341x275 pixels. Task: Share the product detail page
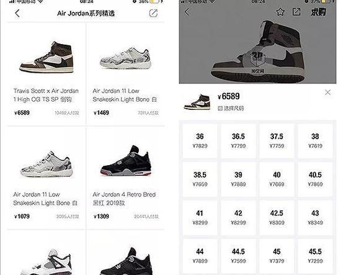click(x=296, y=12)
